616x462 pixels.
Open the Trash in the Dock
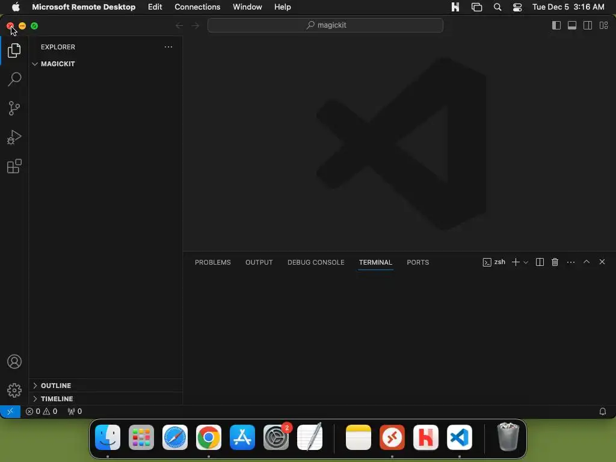click(x=508, y=437)
